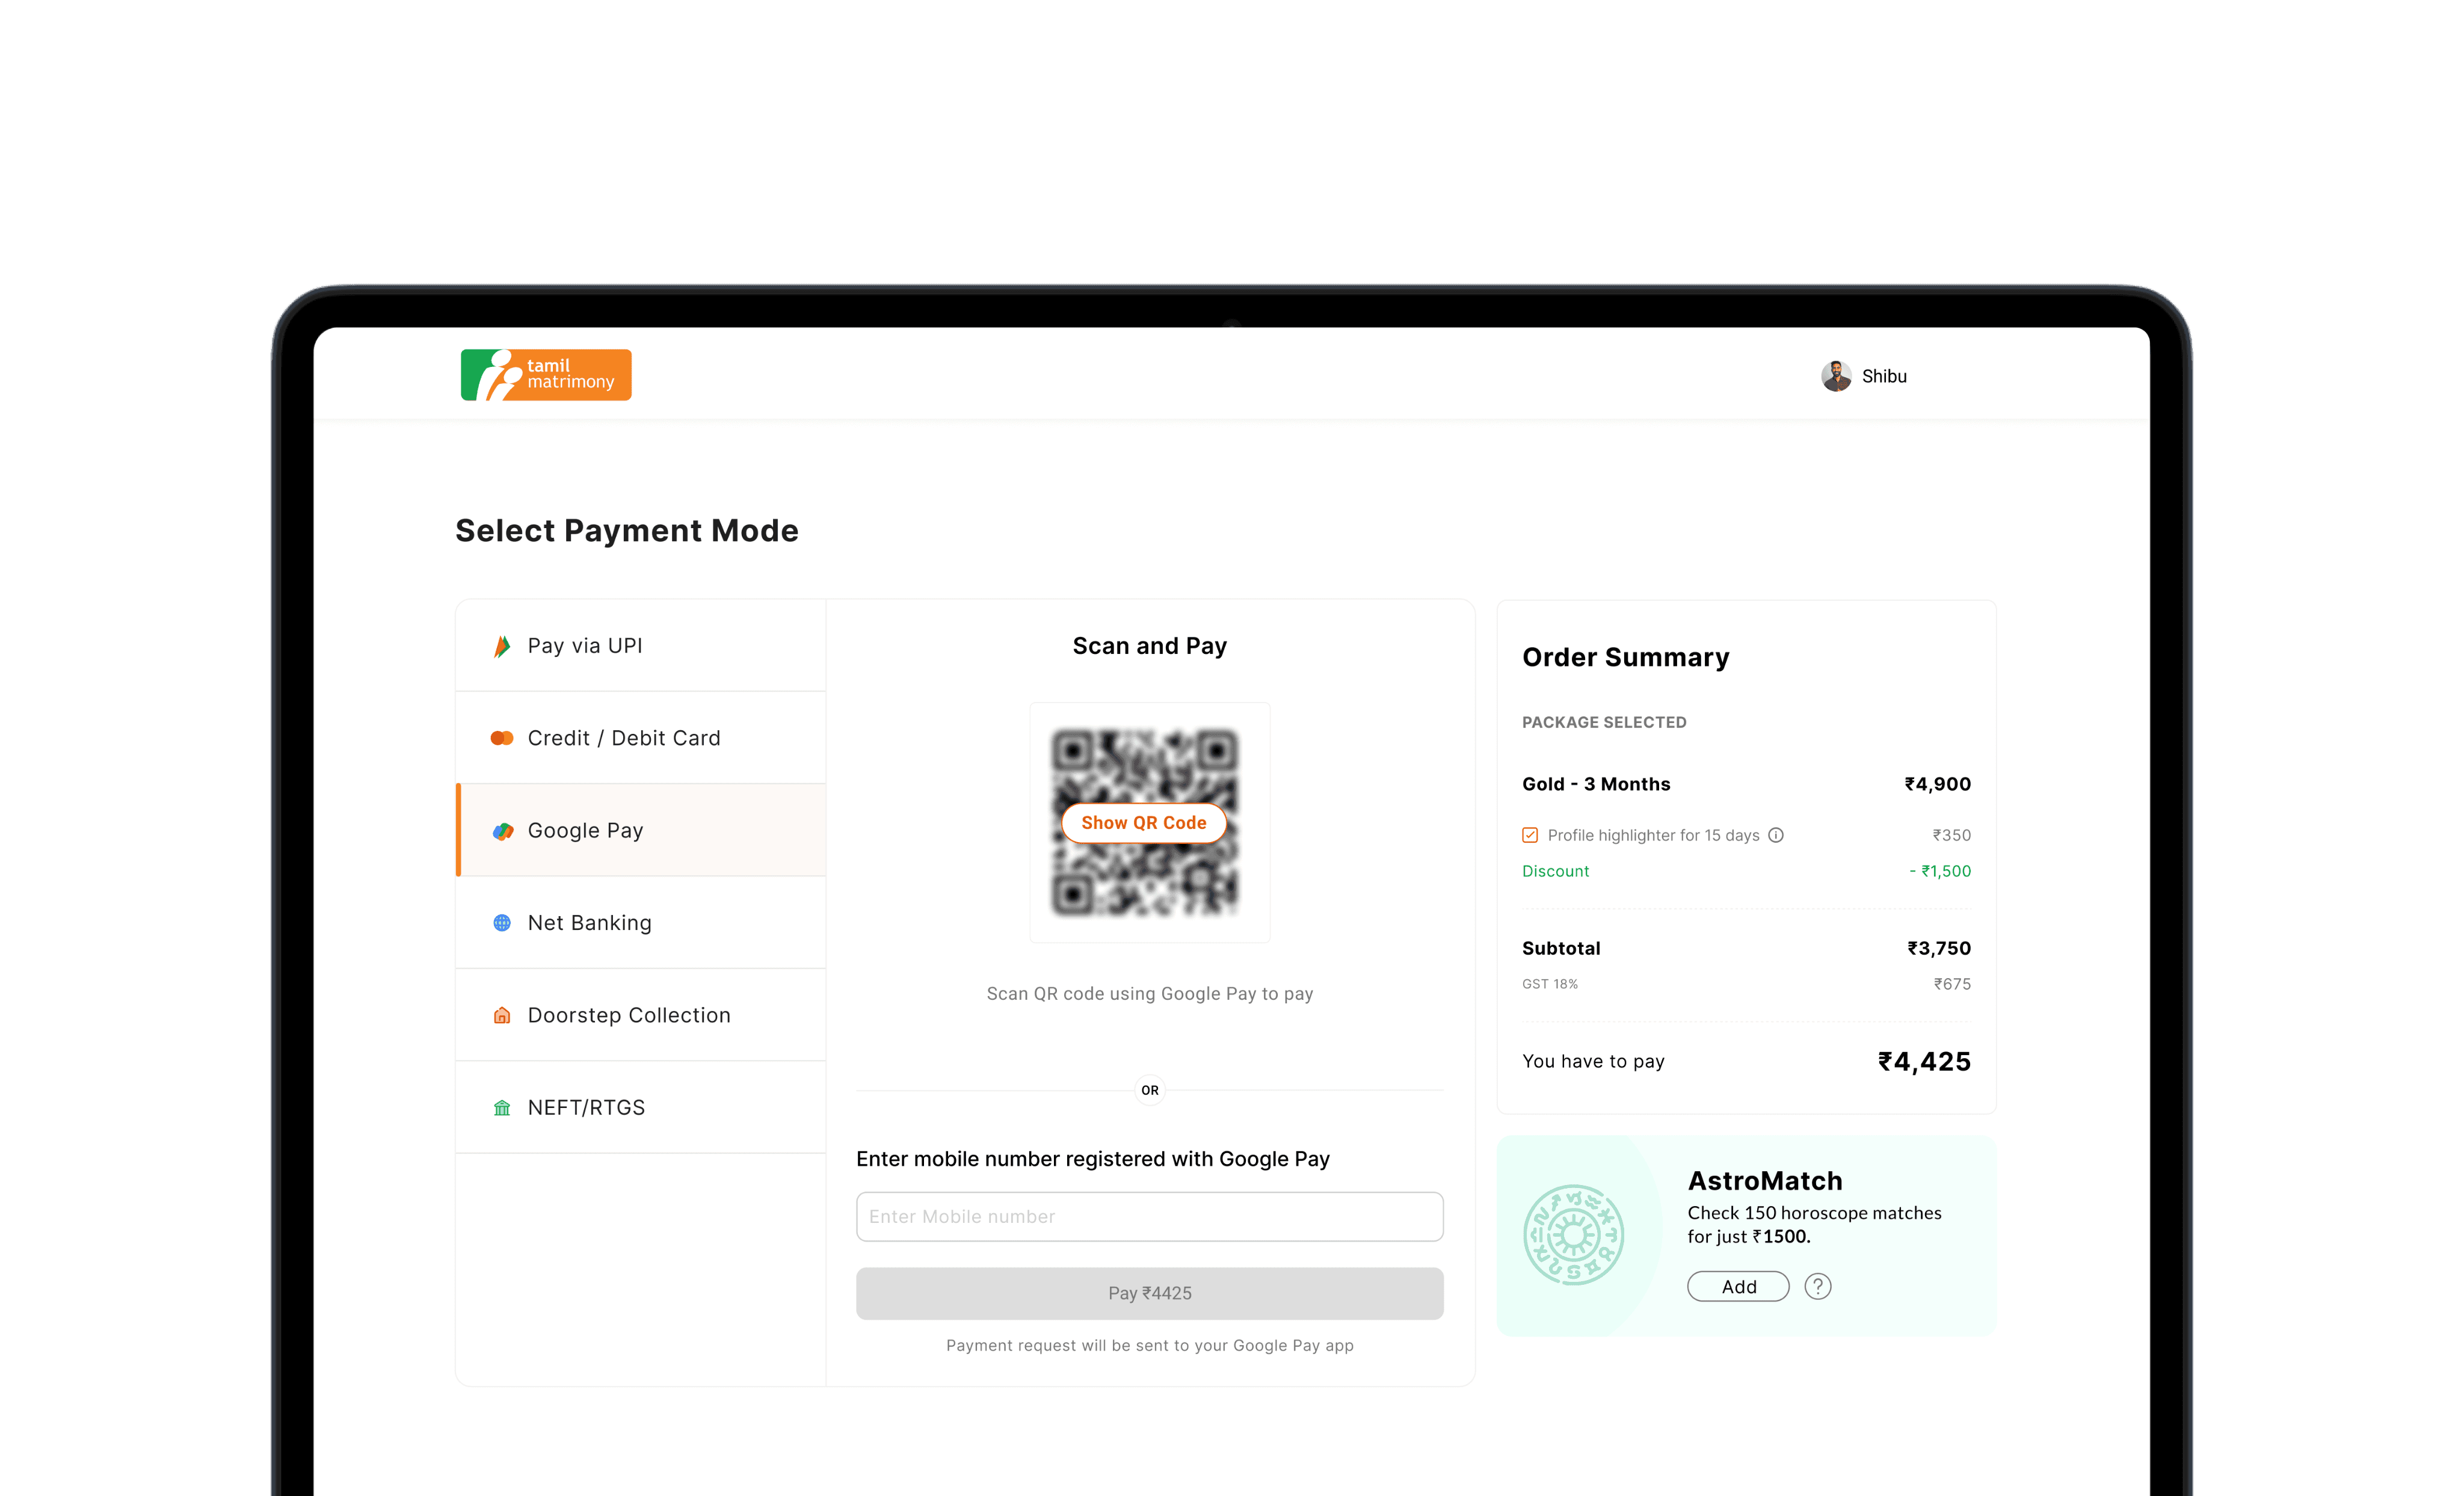
Task: Click the ₹4,900 package price
Action: (1938, 784)
